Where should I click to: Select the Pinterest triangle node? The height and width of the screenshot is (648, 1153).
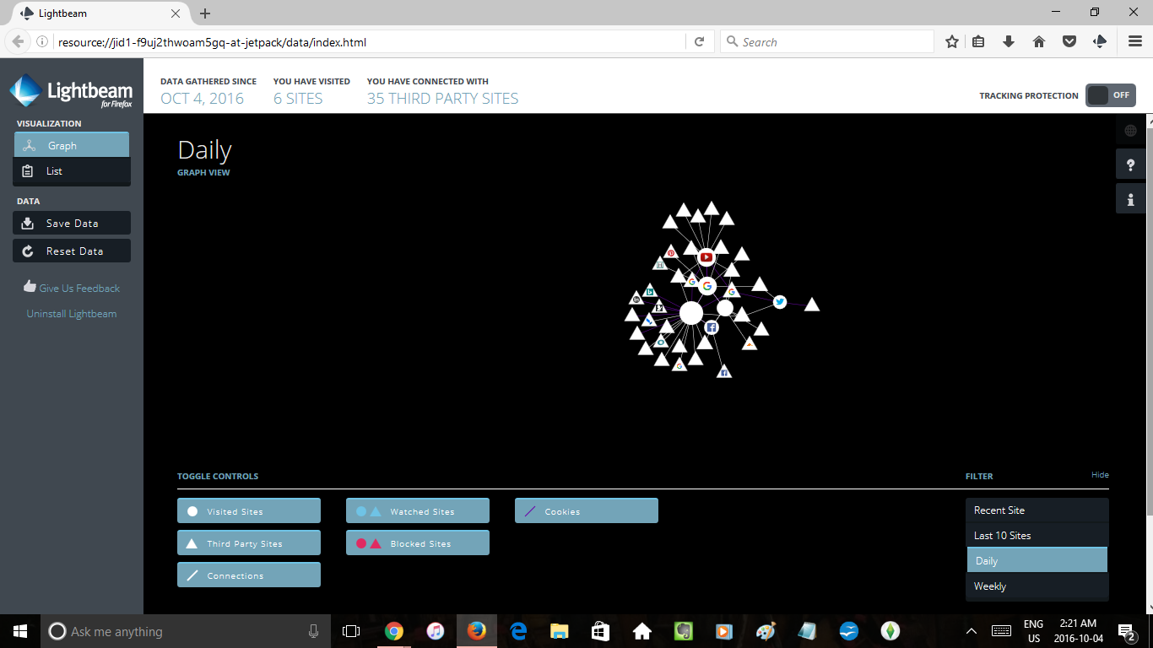tap(671, 251)
